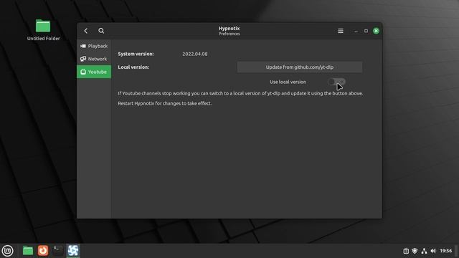Screen dimensions: 459x258
Task: Open the Playback preferences tab
Action: pyautogui.click(x=94, y=46)
